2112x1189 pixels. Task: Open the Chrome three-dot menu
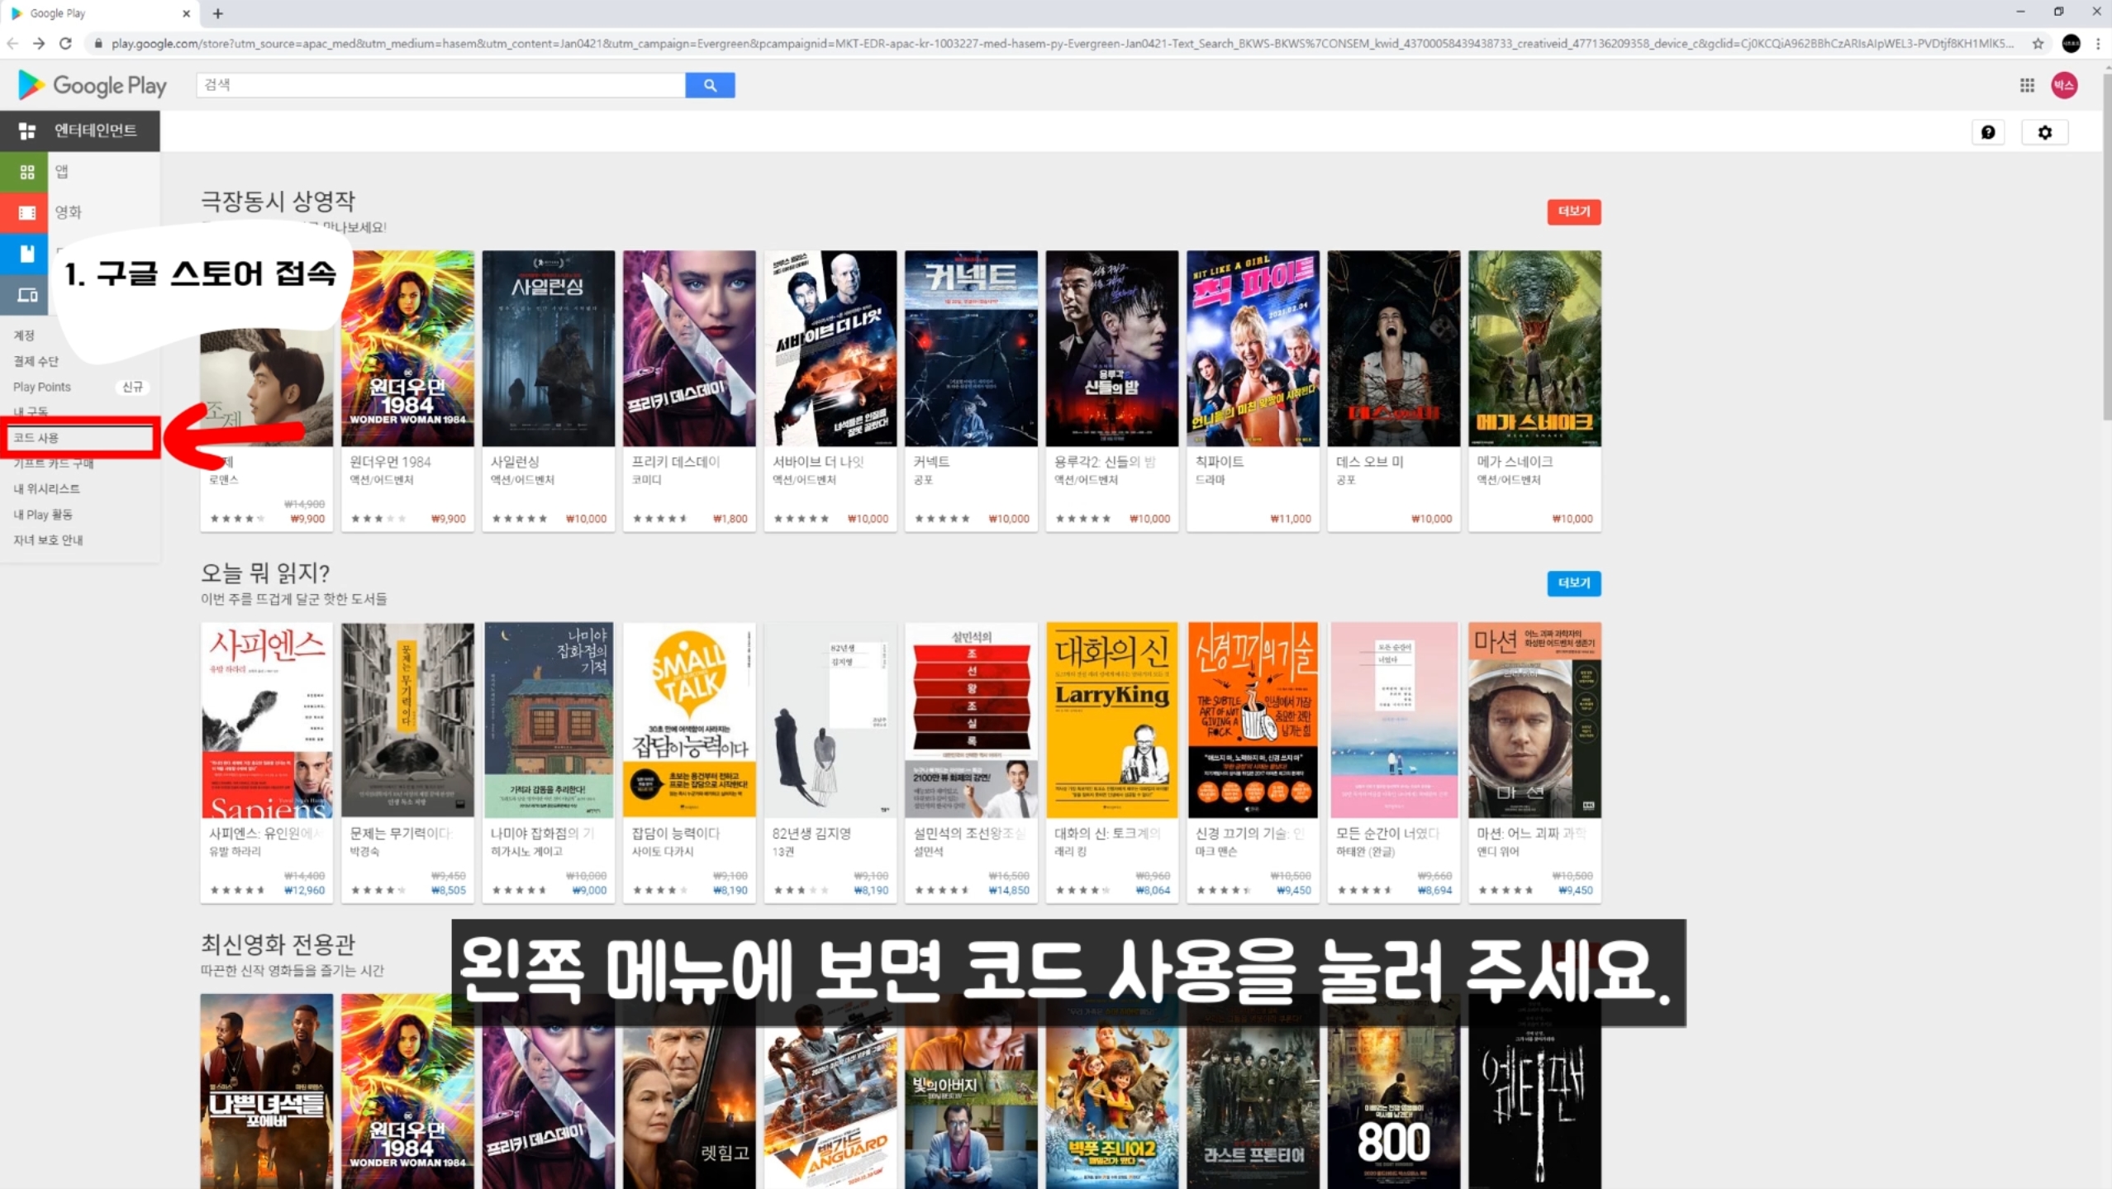2098,43
